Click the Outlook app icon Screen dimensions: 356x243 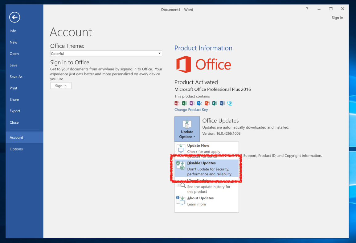[199, 103]
